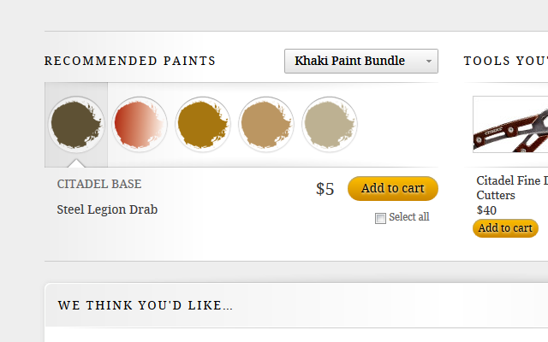The height and width of the screenshot is (342, 548).
Task: Click the $40 cutters price
Action: 486,210
